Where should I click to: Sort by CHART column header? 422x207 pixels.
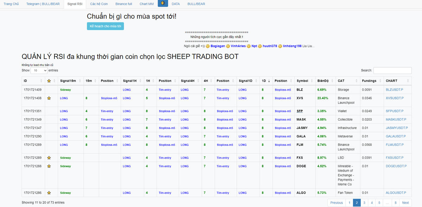click(397, 81)
